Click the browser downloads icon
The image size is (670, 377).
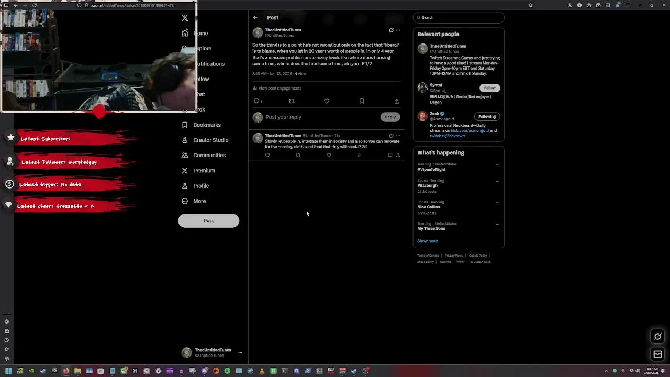pos(569,5)
